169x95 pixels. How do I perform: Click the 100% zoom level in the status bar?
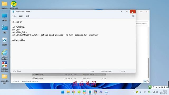(x=92, y=71)
